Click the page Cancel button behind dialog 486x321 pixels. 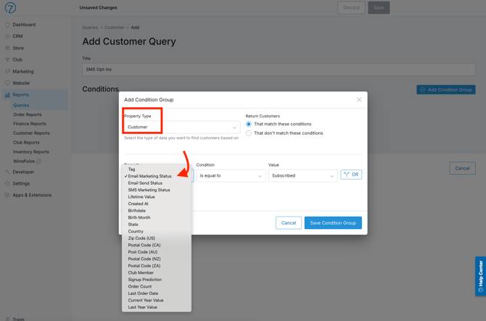pyautogui.click(x=462, y=168)
